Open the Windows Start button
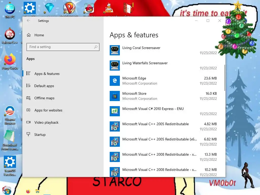This screenshot has height=195, width=260. 7,190
